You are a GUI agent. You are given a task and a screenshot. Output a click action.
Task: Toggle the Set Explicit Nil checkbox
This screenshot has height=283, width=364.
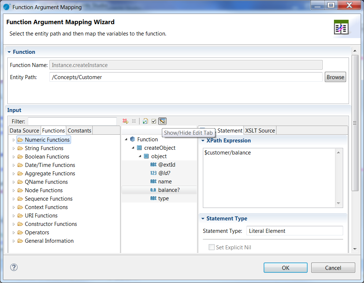click(x=212, y=247)
